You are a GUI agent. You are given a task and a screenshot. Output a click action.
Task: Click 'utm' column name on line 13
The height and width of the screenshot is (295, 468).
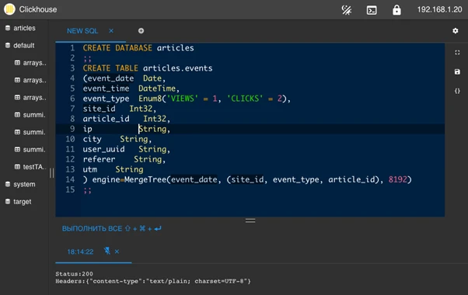(x=90, y=169)
